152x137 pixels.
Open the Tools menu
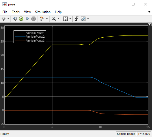pyautogui.click(x=16, y=12)
